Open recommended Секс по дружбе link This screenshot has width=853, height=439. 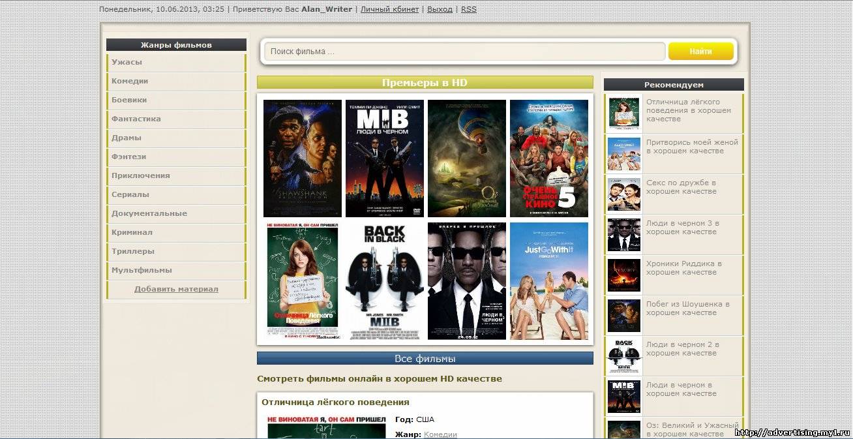point(681,187)
